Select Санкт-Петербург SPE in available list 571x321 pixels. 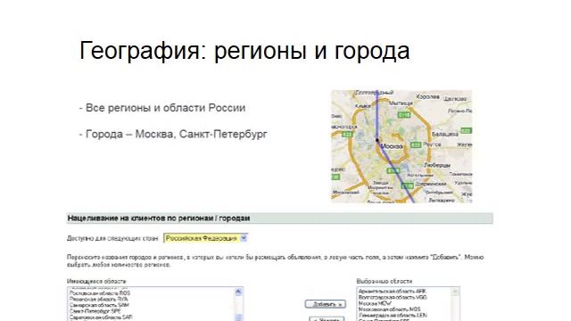point(95,311)
